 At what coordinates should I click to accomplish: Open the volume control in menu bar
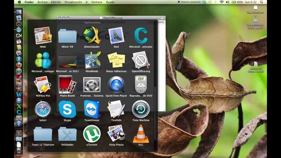227,2
